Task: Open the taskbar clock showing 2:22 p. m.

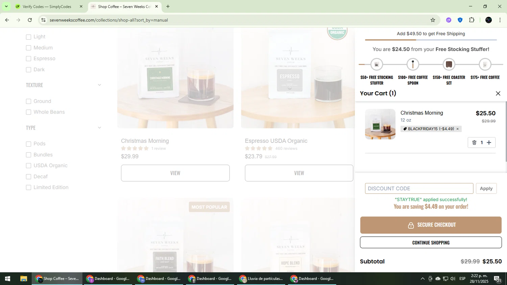Action: (x=479, y=279)
